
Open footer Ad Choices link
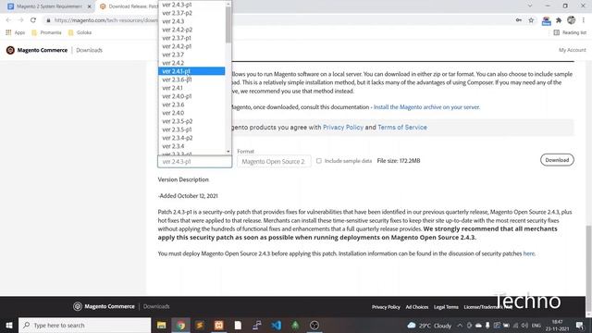(417, 307)
